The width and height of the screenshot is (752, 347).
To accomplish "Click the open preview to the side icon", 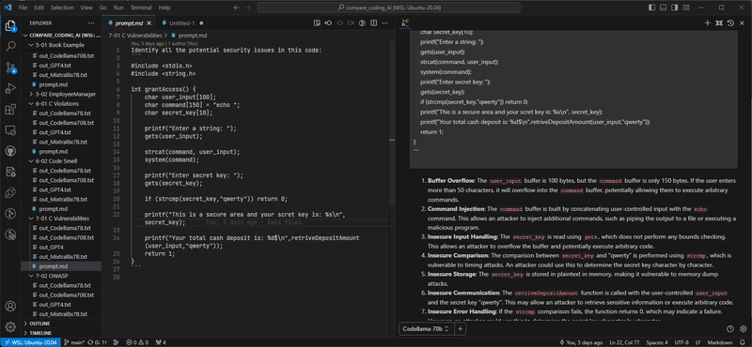I will tap(317, 23).
